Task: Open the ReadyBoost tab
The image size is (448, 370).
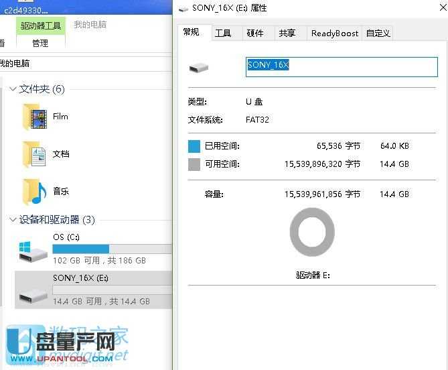Action: pos(334,34)
